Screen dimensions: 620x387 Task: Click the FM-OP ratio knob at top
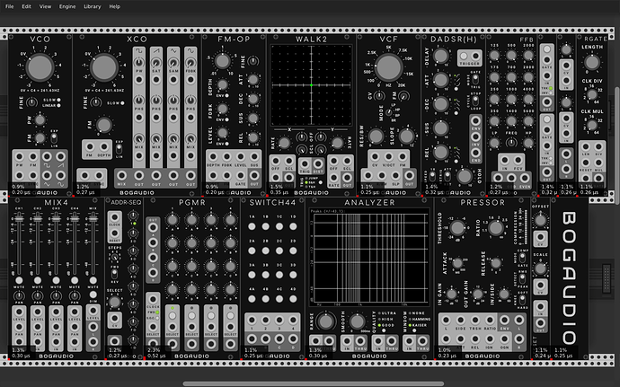[x=222, y=61]
